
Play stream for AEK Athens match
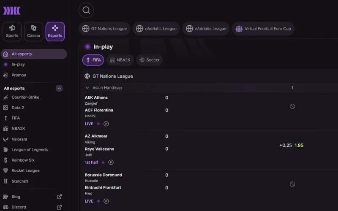[106, 124]
